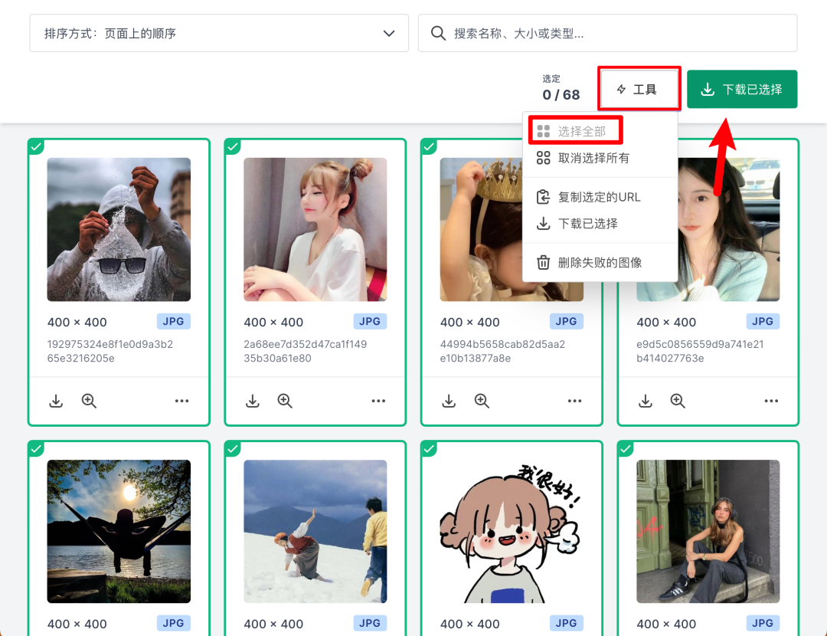This screenshot has height=636, width=827.
Task: Click filename 44994b5658cab82d5aa2 e10b13877a8e
Action: click(502, 351)
